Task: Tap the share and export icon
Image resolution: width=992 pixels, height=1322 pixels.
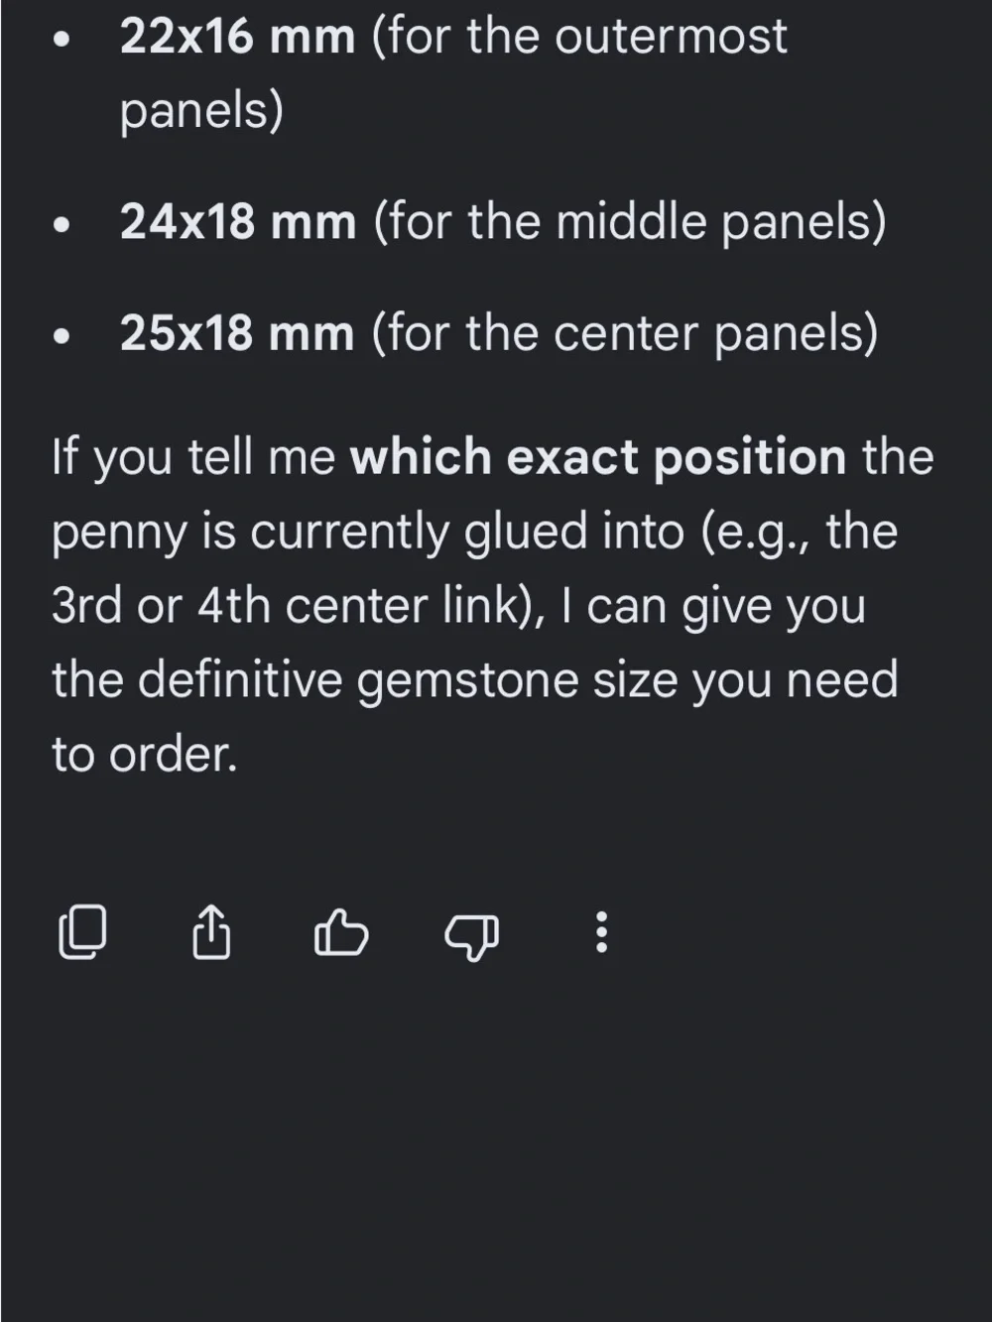Action: pyautogui.click(x=210, y=932)
